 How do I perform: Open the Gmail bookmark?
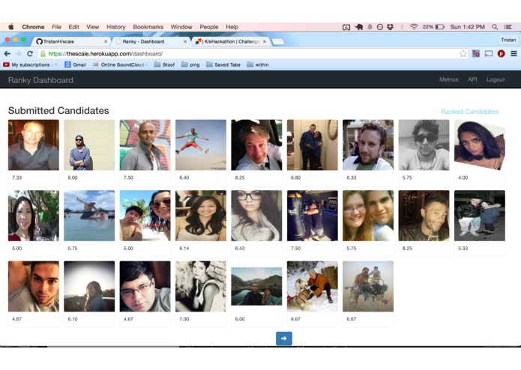(75, 64)
